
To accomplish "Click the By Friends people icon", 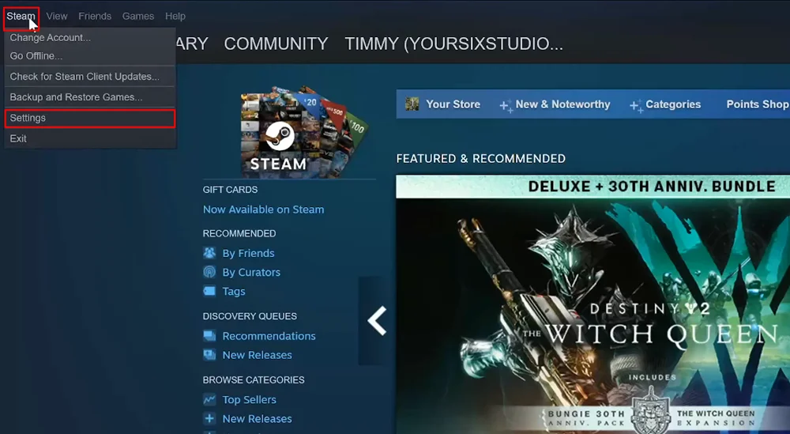I will click(209, 253).
